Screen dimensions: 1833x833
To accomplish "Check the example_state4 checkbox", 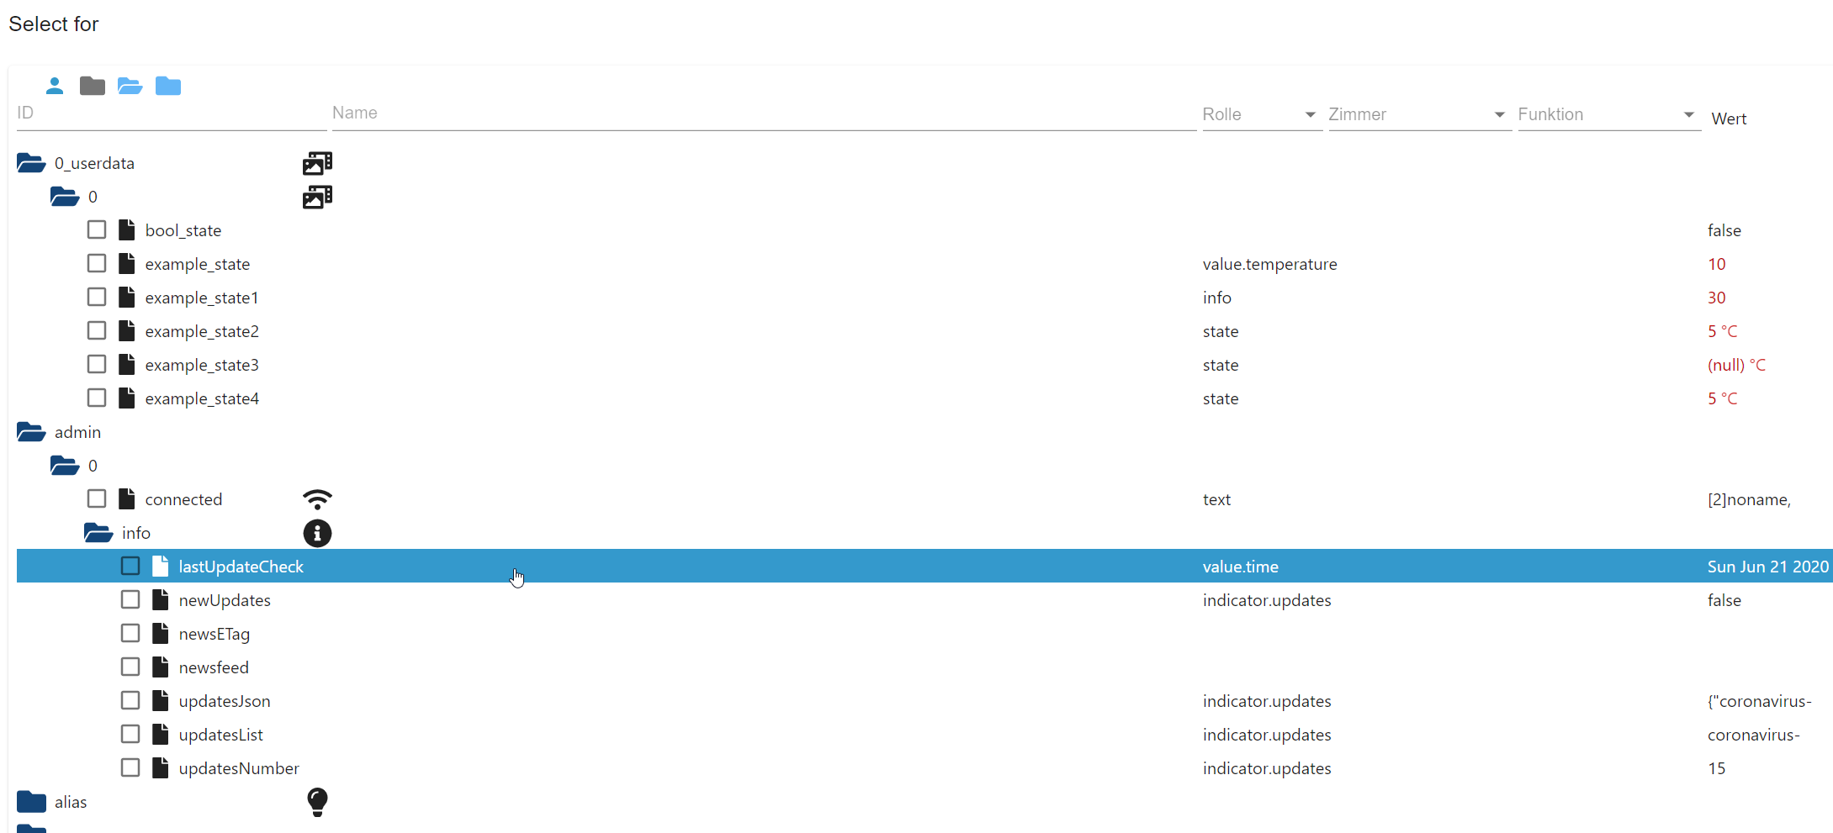I will pyautogui.click(x=97, y=398).
